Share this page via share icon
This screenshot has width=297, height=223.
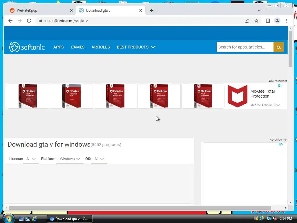tap(247, 21)
